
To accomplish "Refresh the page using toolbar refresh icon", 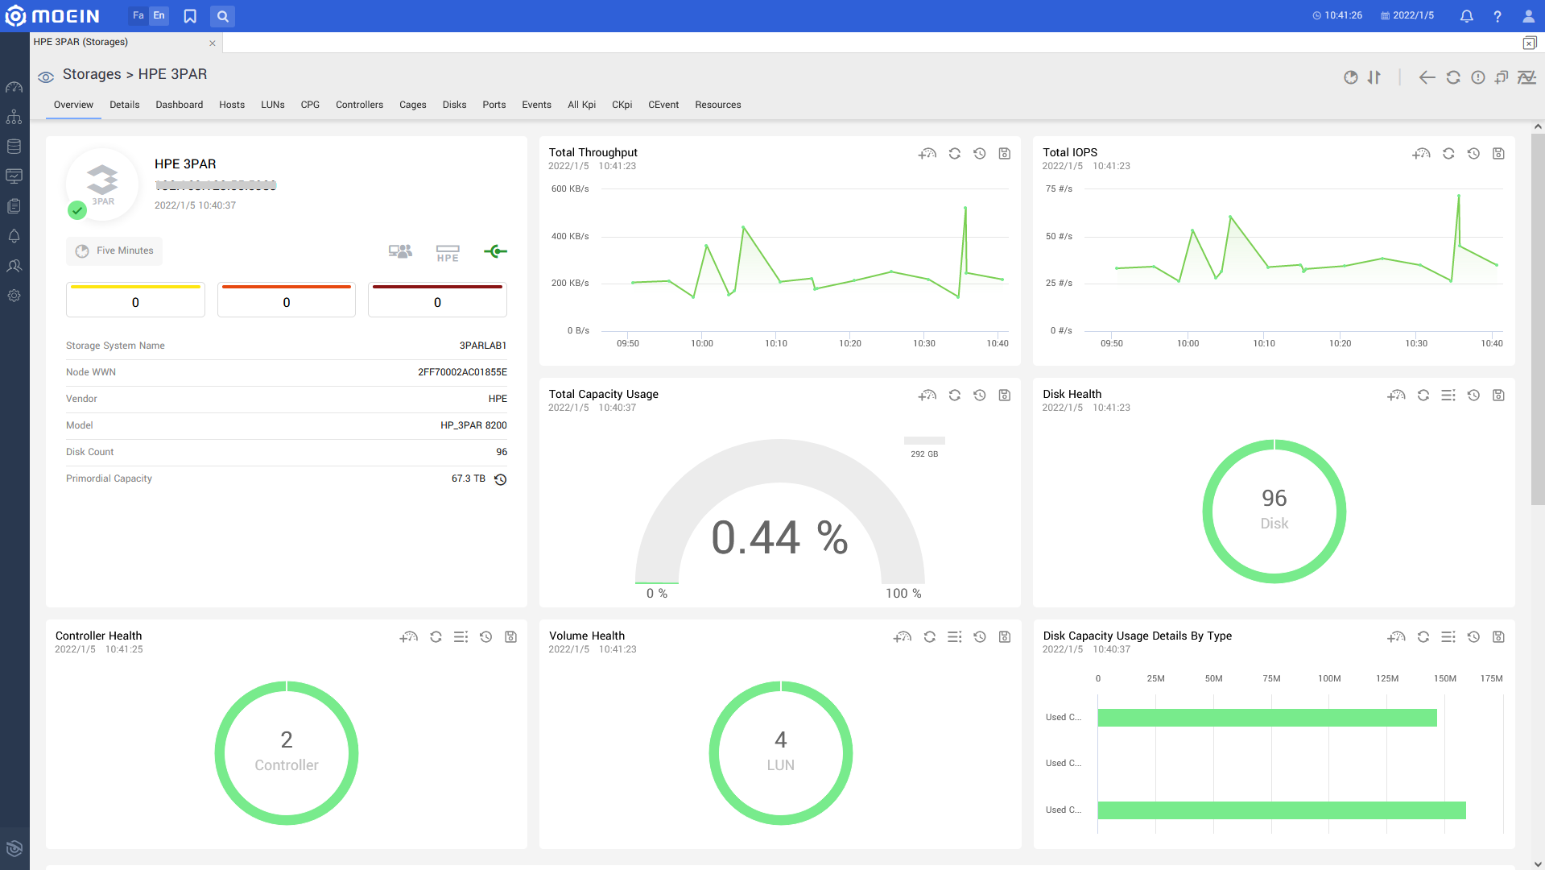I will (x=1453, y=77).
